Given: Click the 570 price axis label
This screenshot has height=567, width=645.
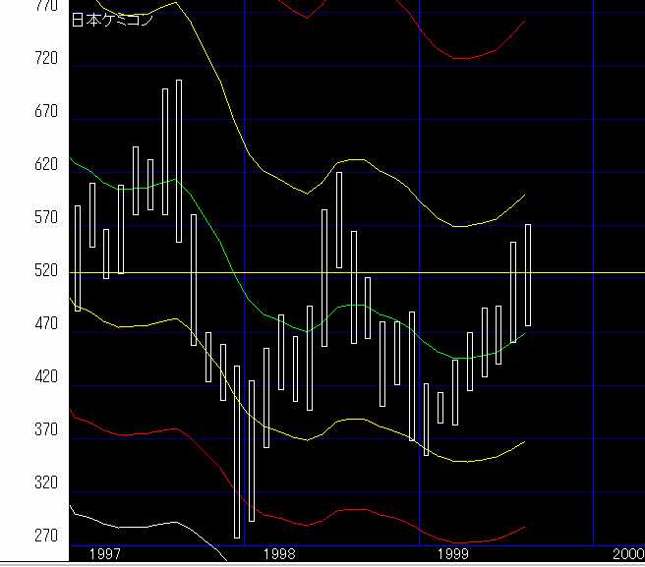Looking at the screenshot, I should pyautogui.click(x=45, y=218).
